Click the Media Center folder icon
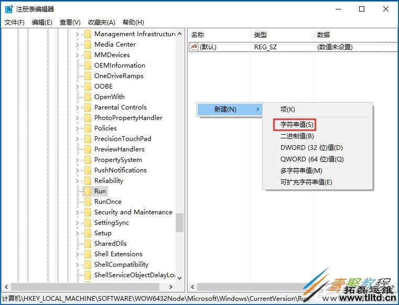This screenshot has height=305, width=399. [x=88, y=45]
